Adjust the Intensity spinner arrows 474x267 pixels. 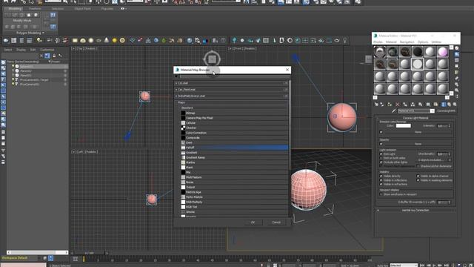click(x=450, y=125)
